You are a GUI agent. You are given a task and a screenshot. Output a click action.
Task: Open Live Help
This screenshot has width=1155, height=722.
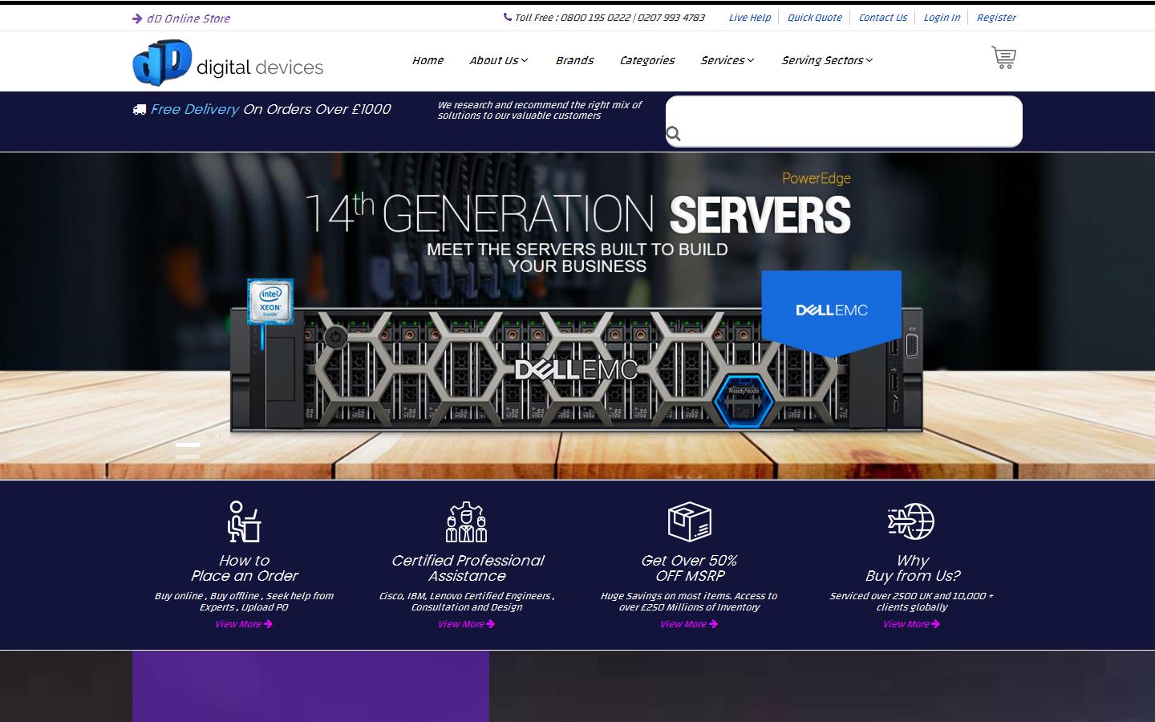pos(748,17)
